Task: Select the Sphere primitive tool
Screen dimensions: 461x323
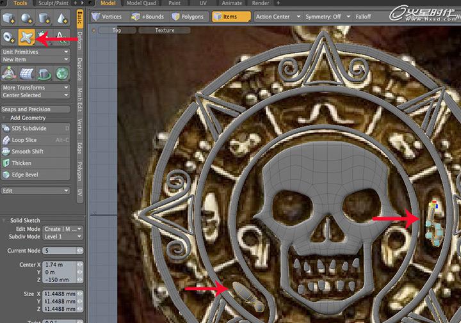Action: coord(27,19)
